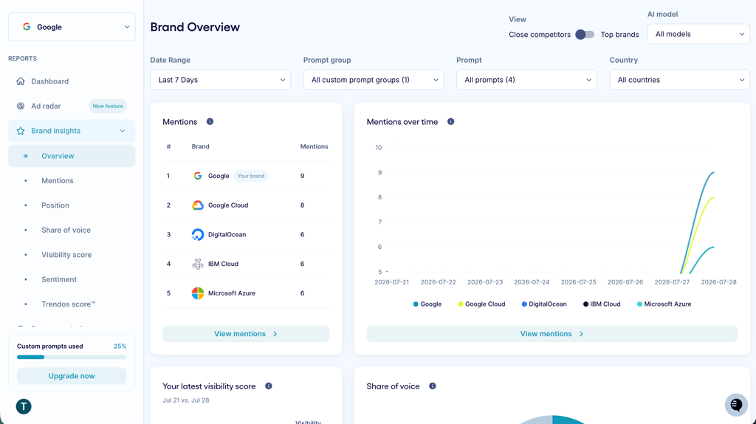The width and height of the screenshot is (756, 424).
Task: Click the IBM Cloud logo icon
Action: tap(198, 264)
